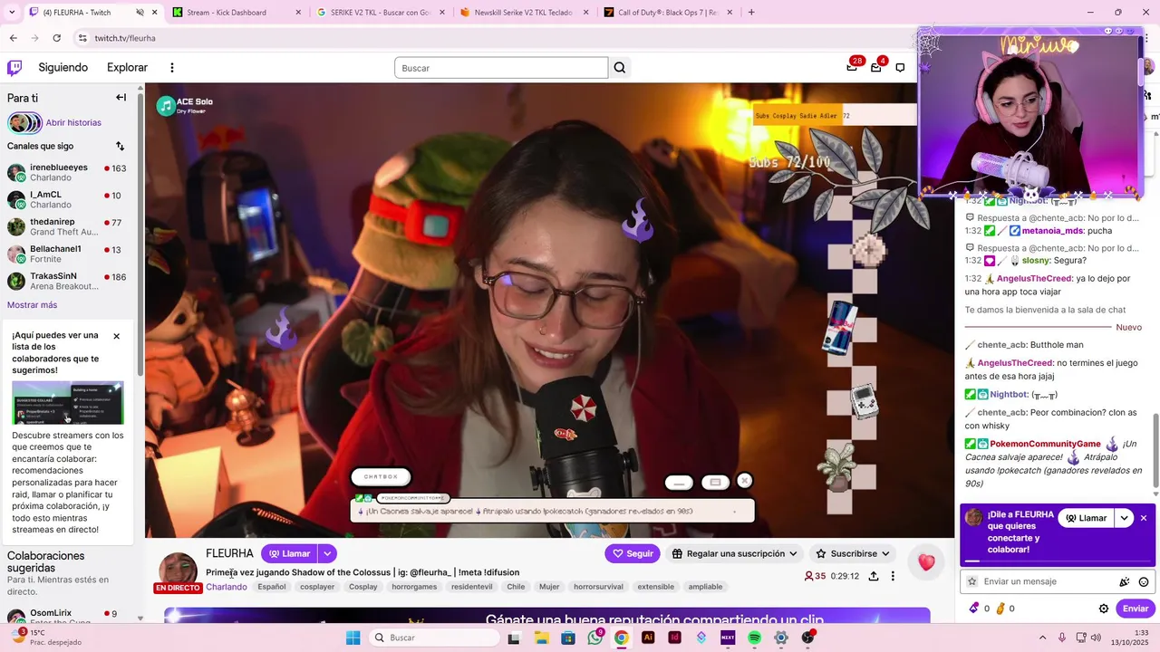Click the horrorgames tag
Screen dimensions: 1160x652
point(414,587)
